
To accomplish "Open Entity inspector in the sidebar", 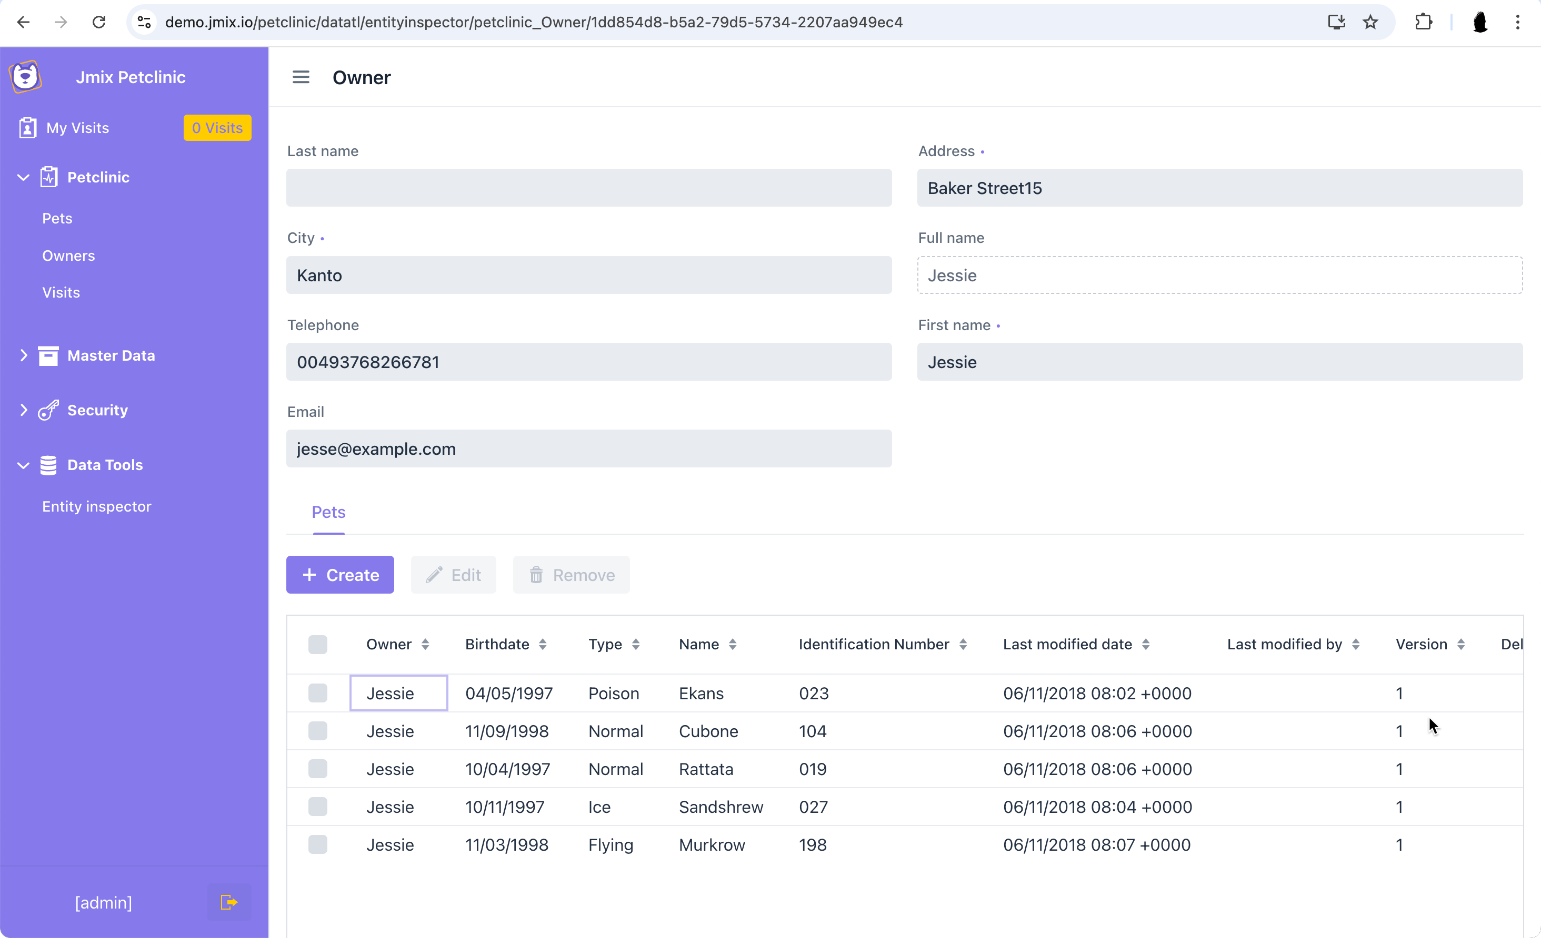I will pyautogui.click(x=96, y=507).
